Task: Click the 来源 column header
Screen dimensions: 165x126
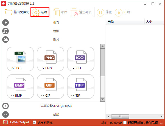Action: coord(125,22)
